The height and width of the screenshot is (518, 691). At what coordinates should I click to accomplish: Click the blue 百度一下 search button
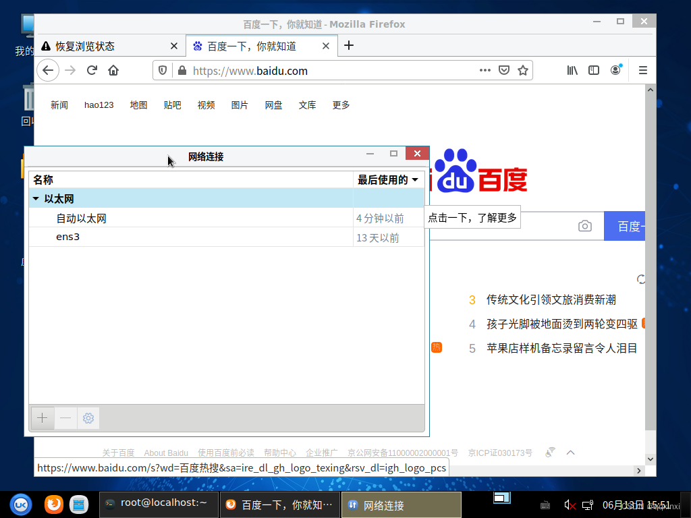click(x=624, y=226)
